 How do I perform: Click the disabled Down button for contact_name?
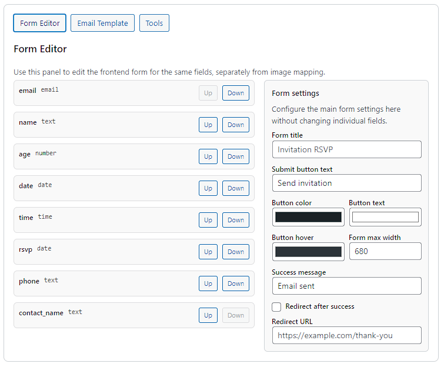coord(236,315)
